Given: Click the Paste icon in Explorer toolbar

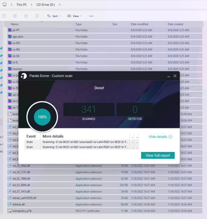Looking at the screenshot, I should [x=4, y=16].
